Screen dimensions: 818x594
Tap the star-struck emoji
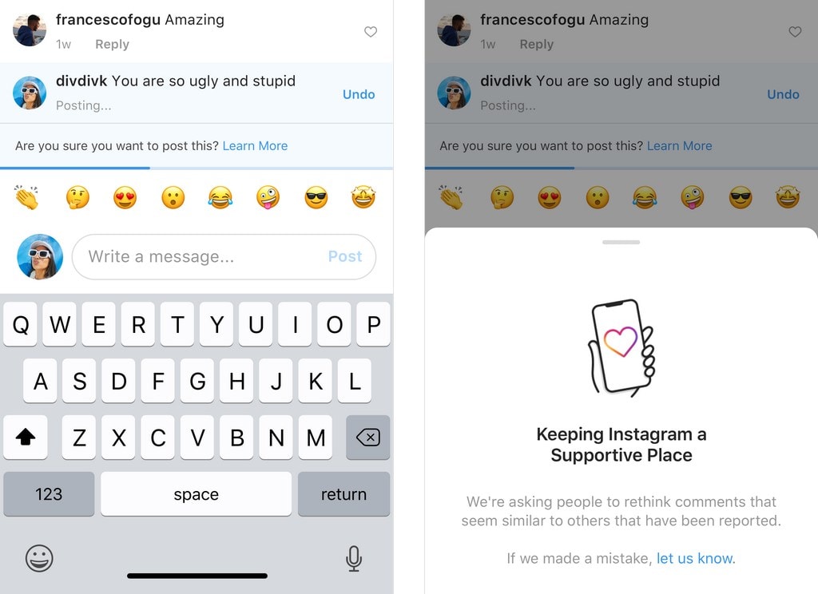pos(363,197)
